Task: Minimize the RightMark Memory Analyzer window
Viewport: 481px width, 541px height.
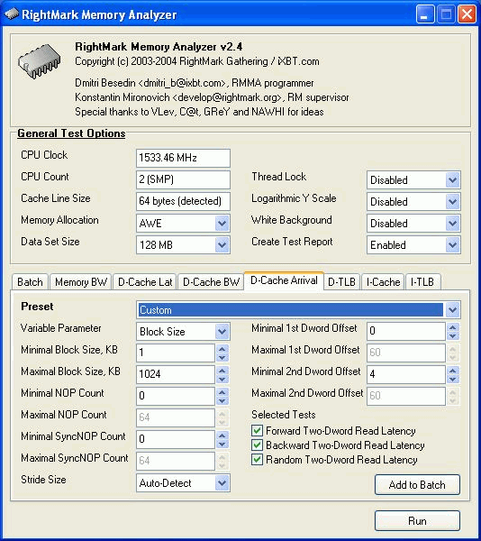Action: [x=425, y=14]
